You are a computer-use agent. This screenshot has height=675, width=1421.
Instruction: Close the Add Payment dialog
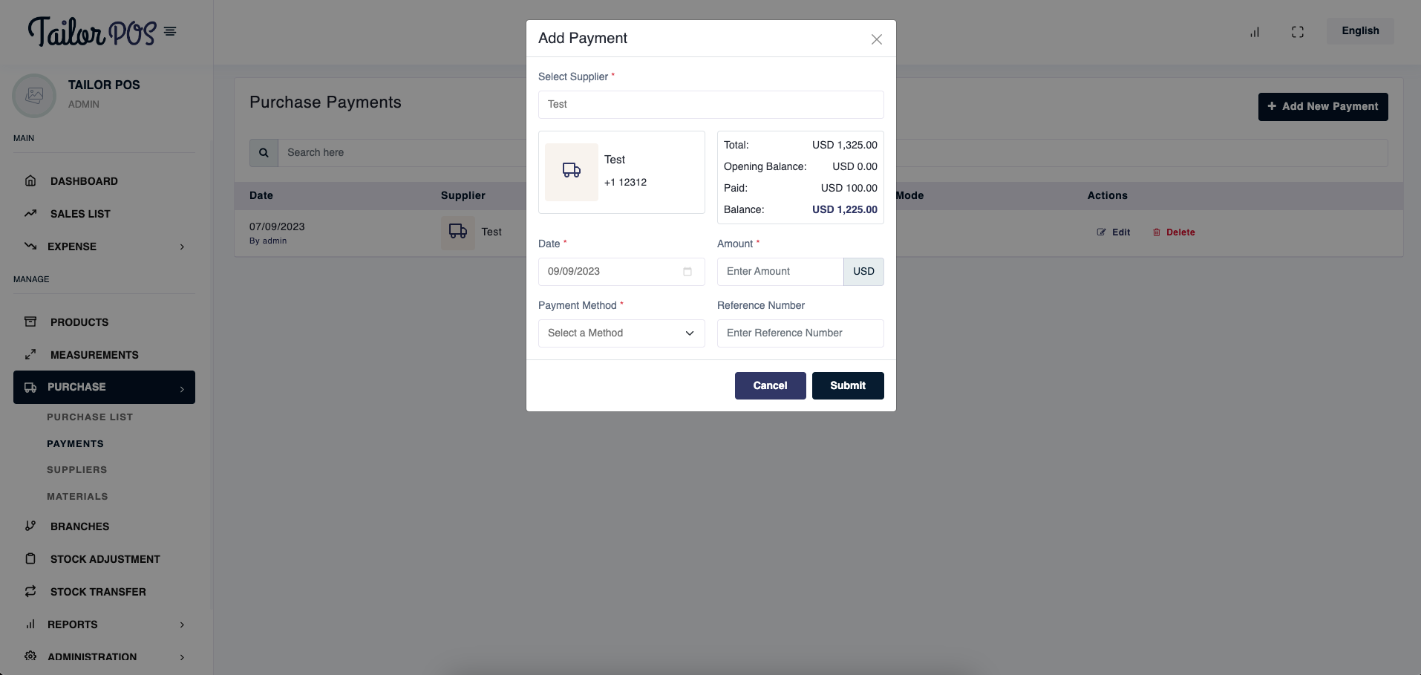pos(876,39)
